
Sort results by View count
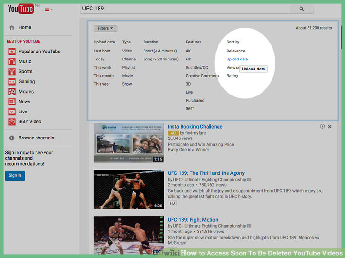point(233,68)
